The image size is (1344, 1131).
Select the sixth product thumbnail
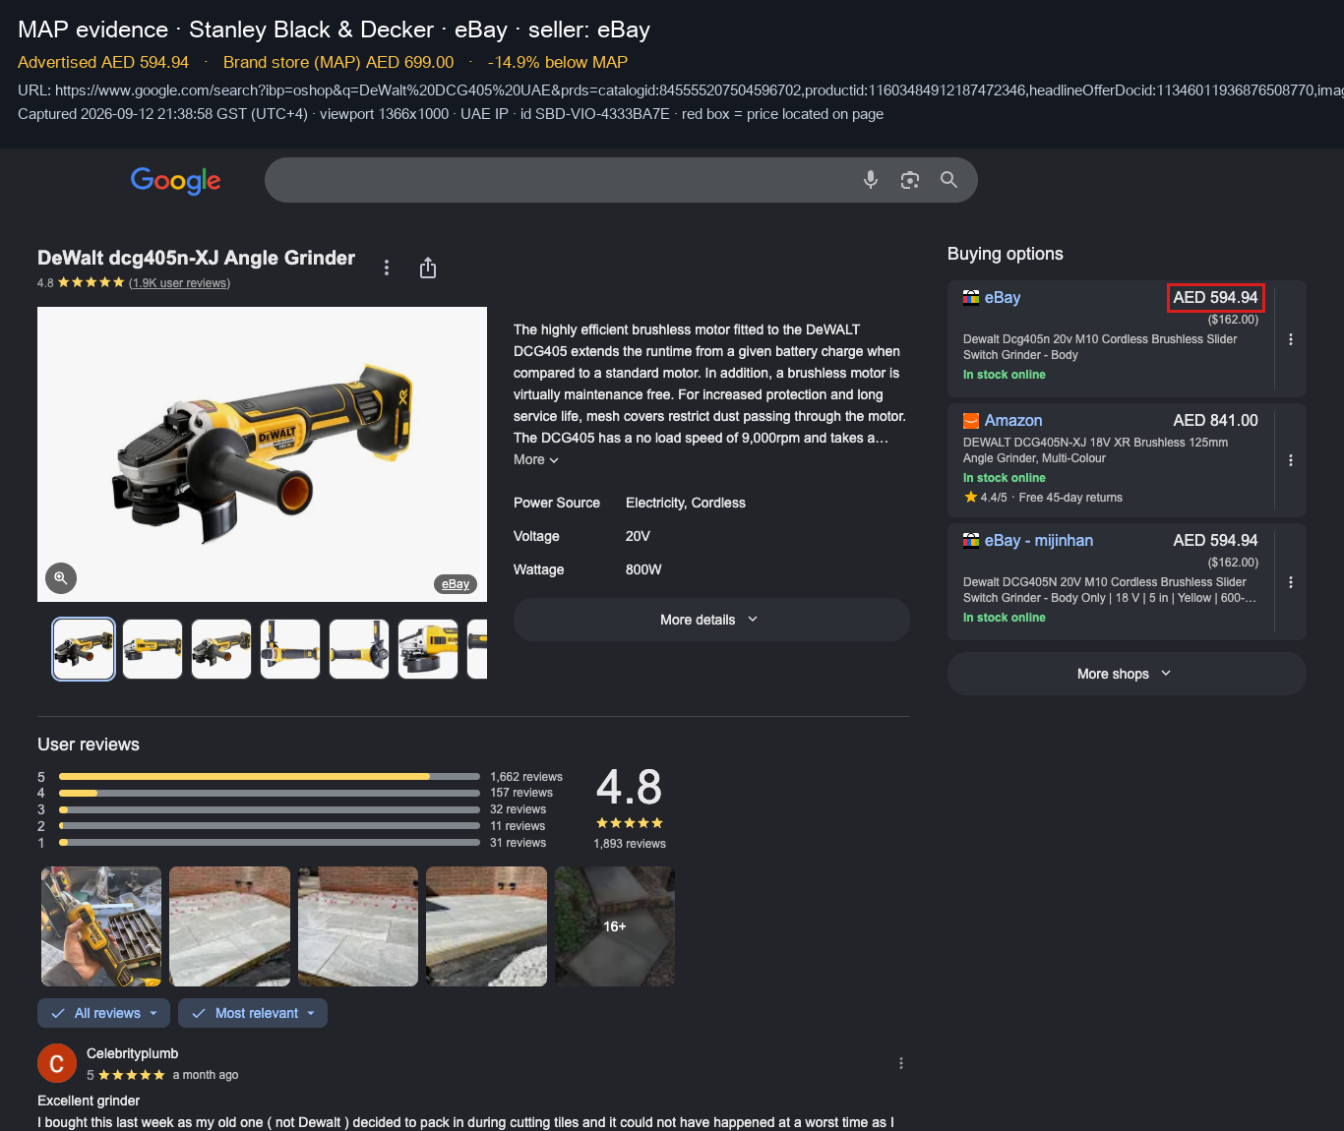coord(428,649)
